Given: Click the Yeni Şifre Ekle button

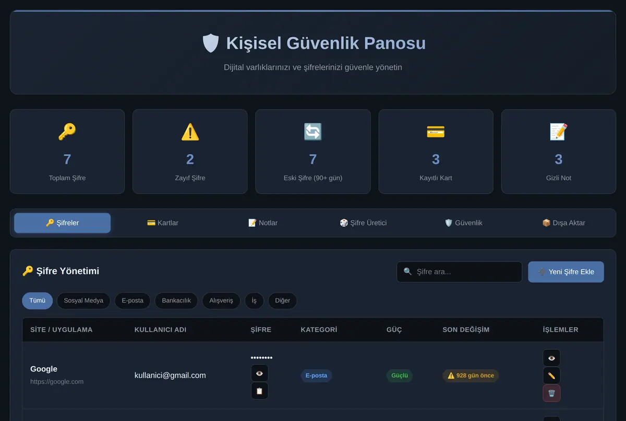Looking at the screenshot, I should click(566, 272).
